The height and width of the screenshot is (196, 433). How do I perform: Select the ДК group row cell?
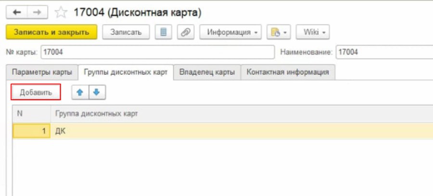pos(242,131)
